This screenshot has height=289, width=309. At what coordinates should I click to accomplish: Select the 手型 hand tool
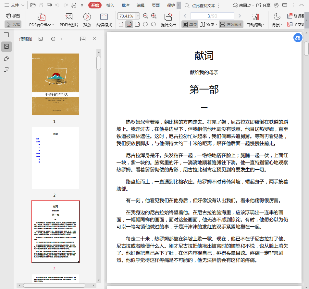(13, 16)
